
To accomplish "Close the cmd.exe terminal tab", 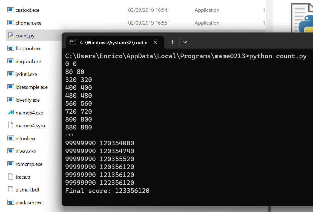I will point(155,42).
